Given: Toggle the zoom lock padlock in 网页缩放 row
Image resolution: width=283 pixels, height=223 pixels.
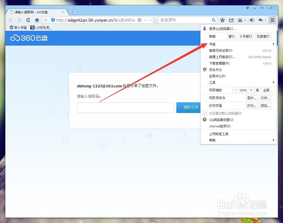Looking at the screenshot, I should pos(257,90).
